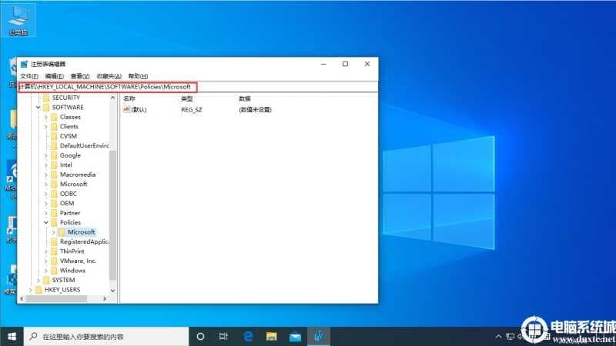
Task: Select the Clients folder icon
Action: point(54,127)
